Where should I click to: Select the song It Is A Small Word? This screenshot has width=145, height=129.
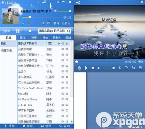[x=44, y=88]
